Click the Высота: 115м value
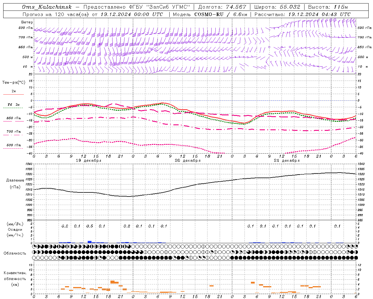 pyautogui.click(x=328, y=7)
